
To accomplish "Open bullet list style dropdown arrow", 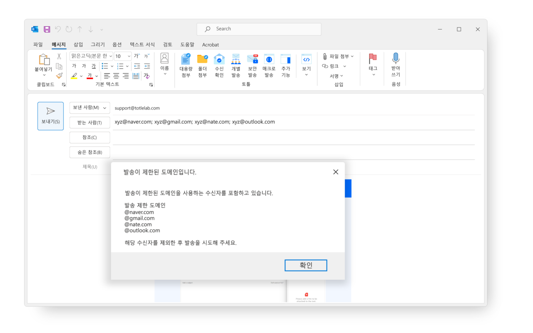I will [x=112, y=66].
